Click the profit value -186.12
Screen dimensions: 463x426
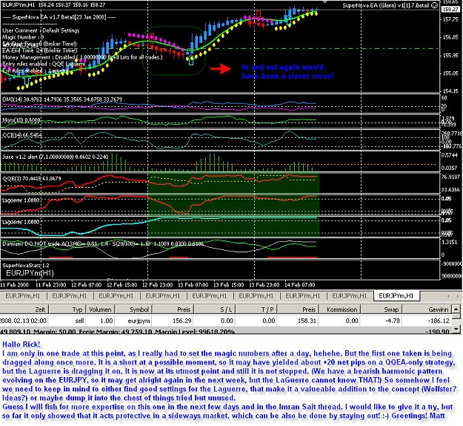coord(439,321)
